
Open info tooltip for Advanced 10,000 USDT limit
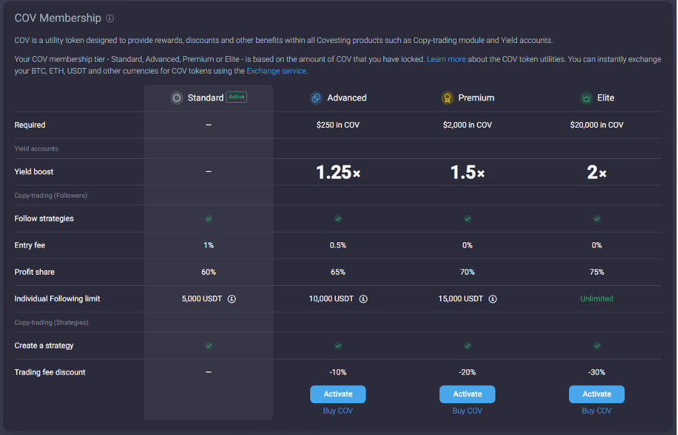coord(363,298)
